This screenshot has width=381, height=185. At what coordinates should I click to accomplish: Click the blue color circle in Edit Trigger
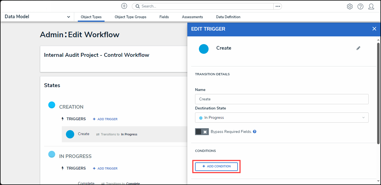coord(204,49)
